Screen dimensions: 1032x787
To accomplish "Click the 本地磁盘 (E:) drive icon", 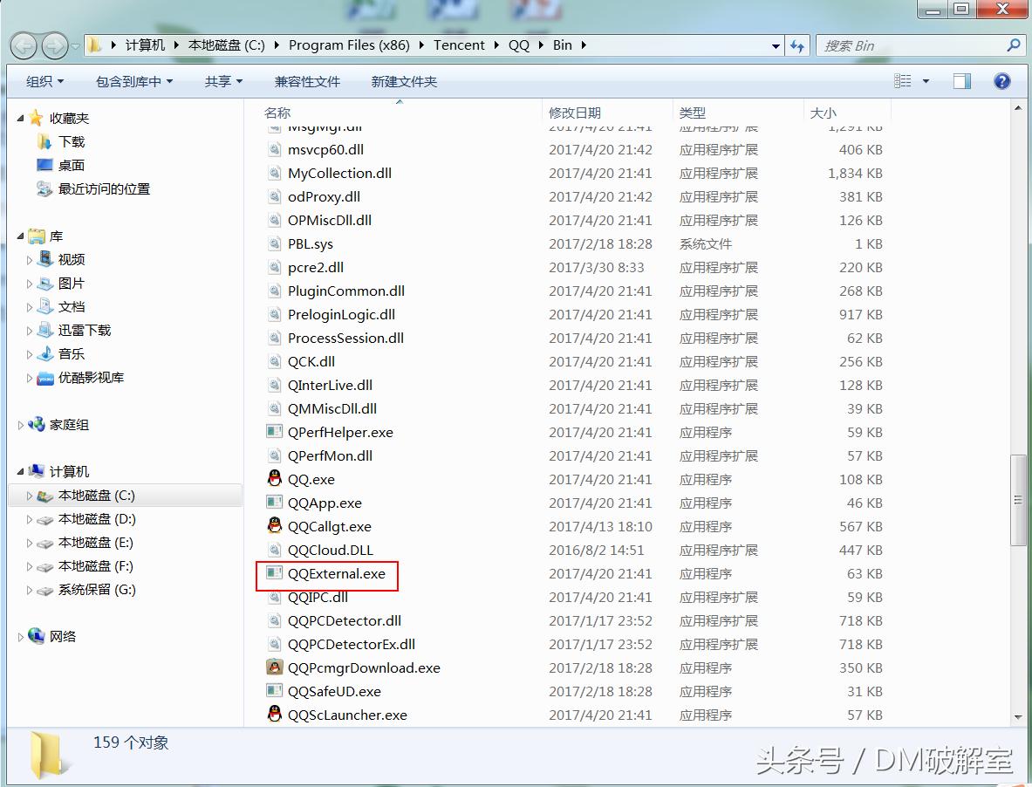I will (45, 544).
